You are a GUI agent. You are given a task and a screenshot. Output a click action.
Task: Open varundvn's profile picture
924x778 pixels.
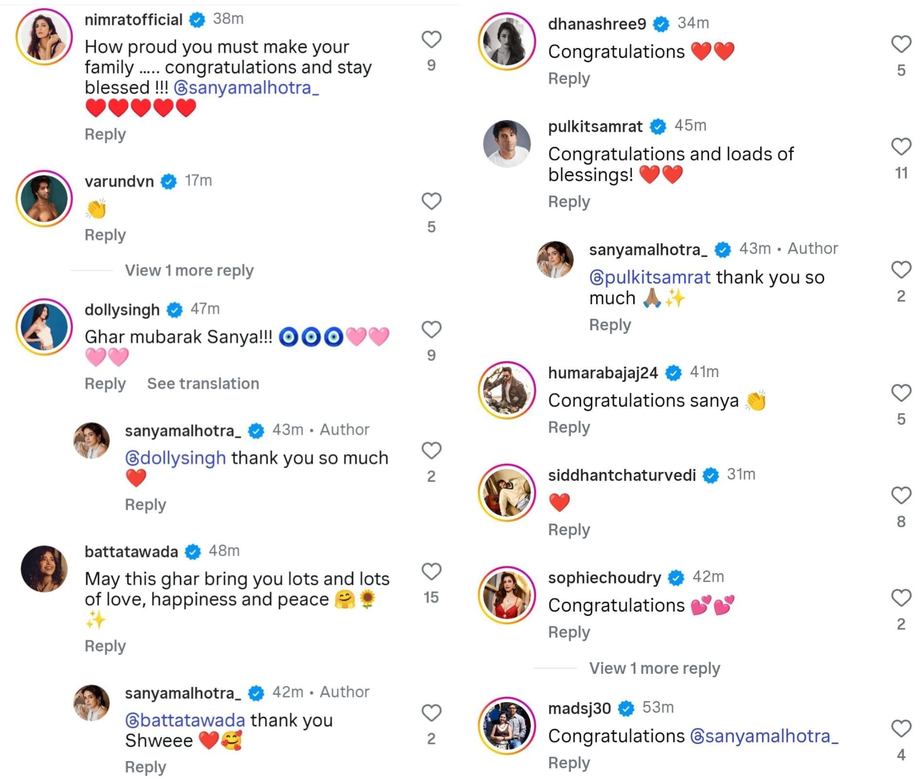tap(44, 199)
